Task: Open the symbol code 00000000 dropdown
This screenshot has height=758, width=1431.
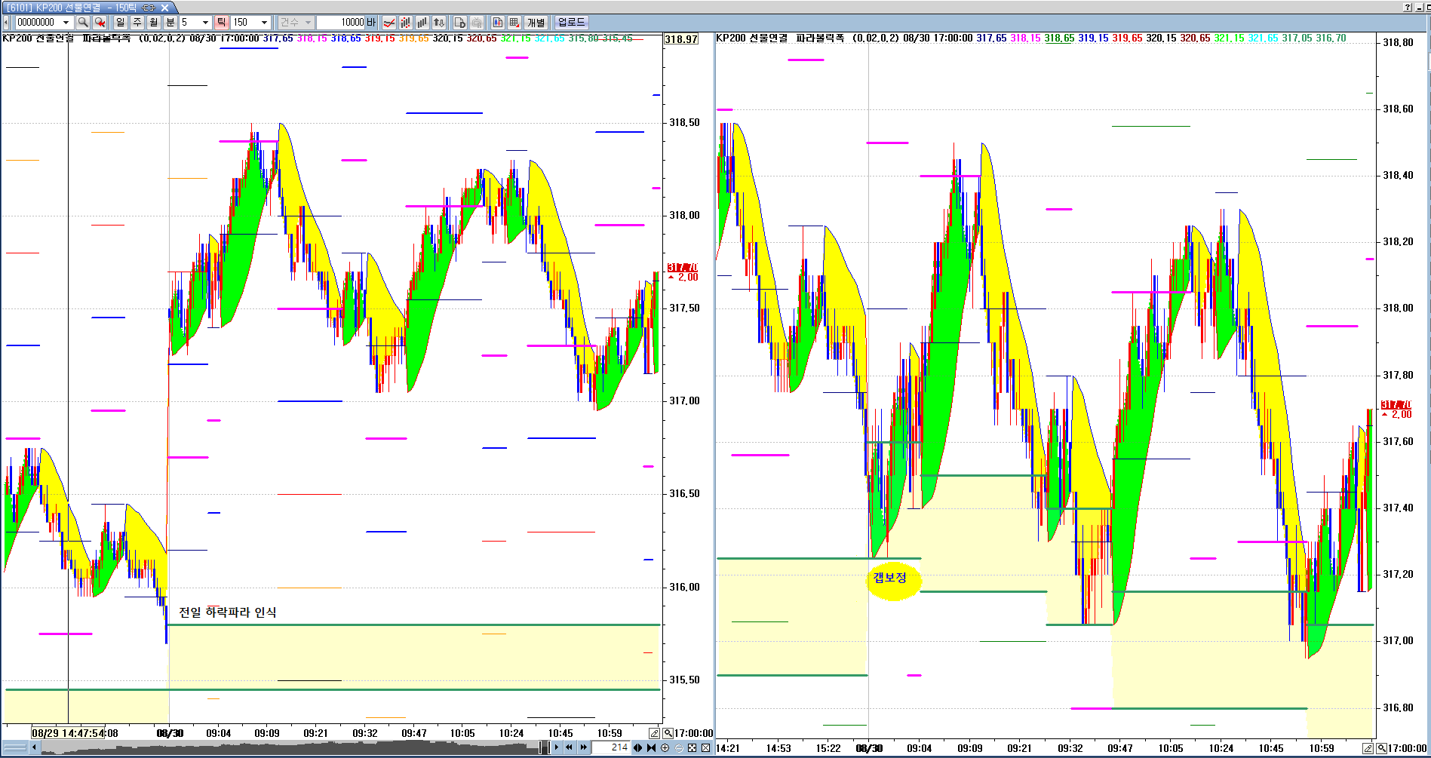Action: 66,23
